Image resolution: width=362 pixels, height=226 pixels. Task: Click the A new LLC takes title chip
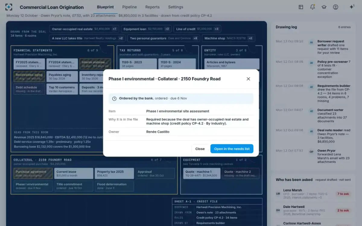click(x=87, y=38)
